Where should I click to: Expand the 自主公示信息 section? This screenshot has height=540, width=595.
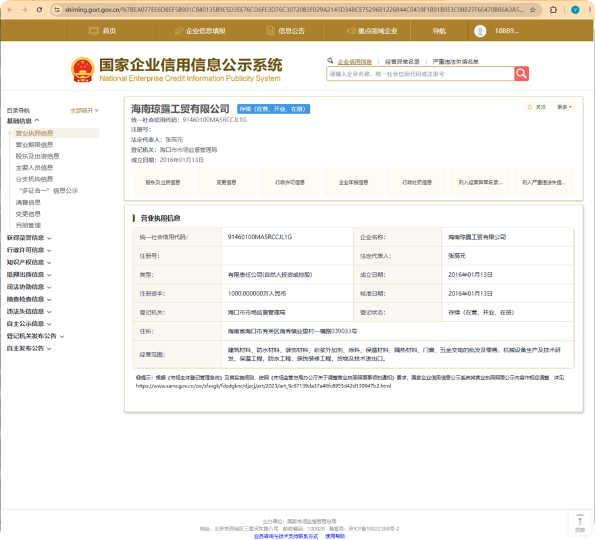click(29, 324)
